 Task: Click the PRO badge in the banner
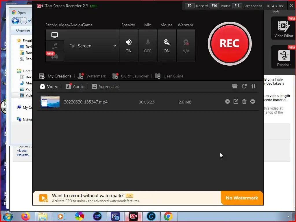tap(129, 196)
